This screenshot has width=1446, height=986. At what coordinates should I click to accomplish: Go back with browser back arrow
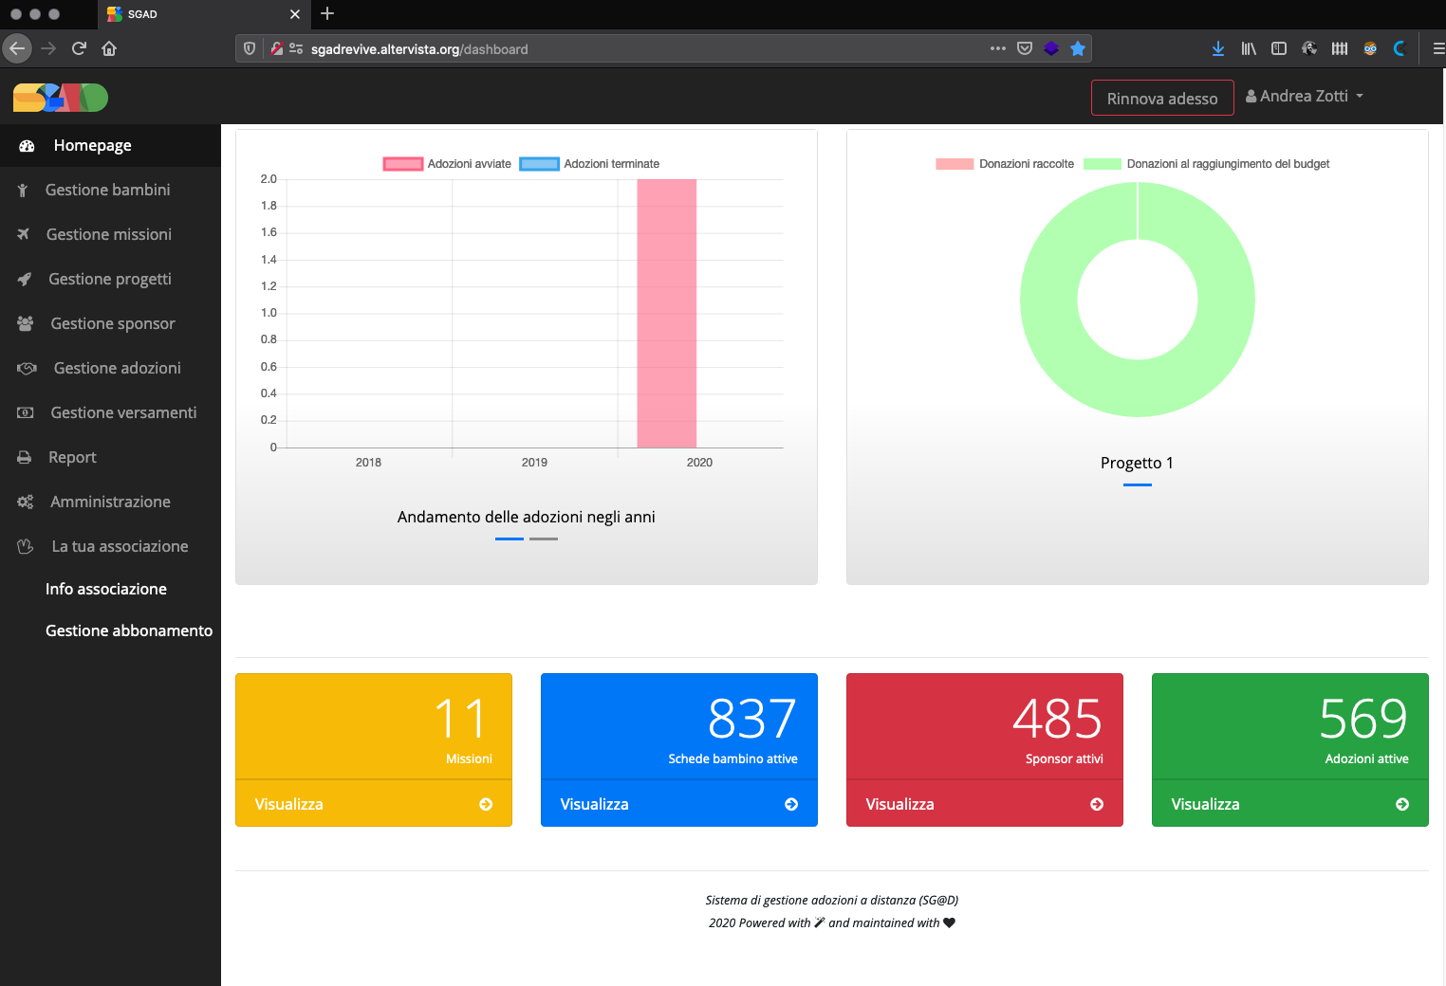(x=17, y=48)
